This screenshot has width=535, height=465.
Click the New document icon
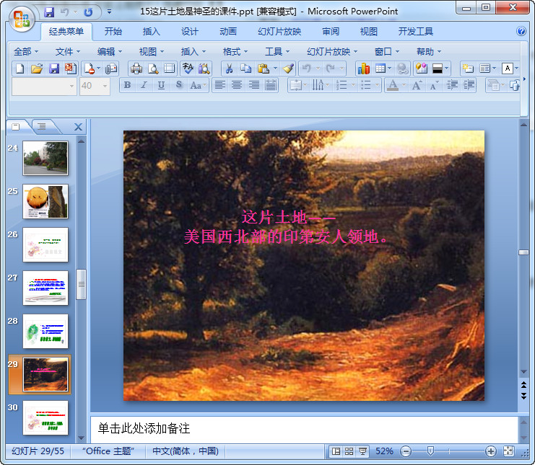(x=19, y=68)
